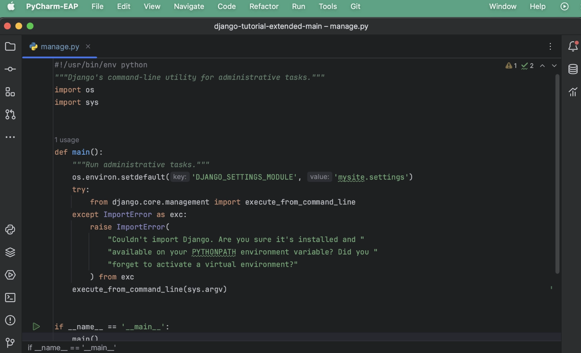Viewport: 581px width, 353px height.
Task: Click the '1 usage' code hint
Action: [x=67, y=140]
